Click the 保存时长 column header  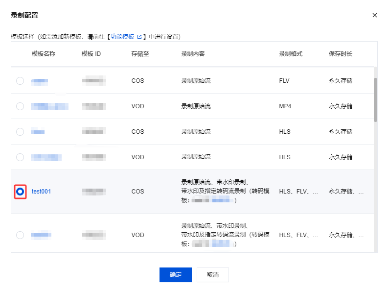pyautogui.click(x=341, y=54)
